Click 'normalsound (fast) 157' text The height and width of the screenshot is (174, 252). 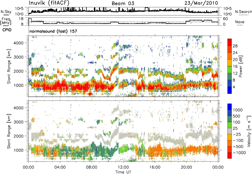[53, 31]
